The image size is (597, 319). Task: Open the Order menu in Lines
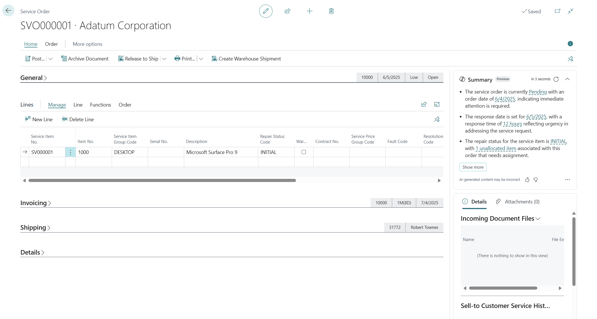tap(125, 105)
